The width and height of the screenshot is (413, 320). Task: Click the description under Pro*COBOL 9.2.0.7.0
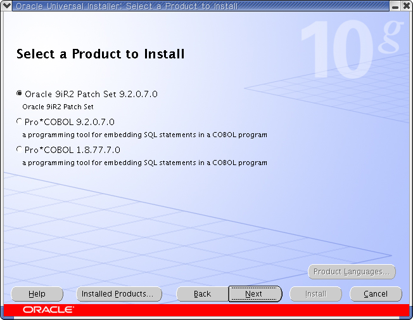[144, 135]
